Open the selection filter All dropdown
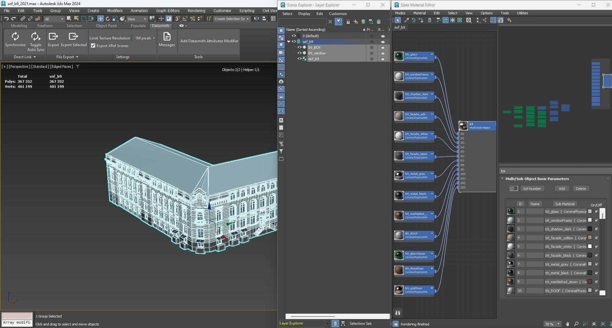The image size is (612, 328). click(x=54, y=19)
